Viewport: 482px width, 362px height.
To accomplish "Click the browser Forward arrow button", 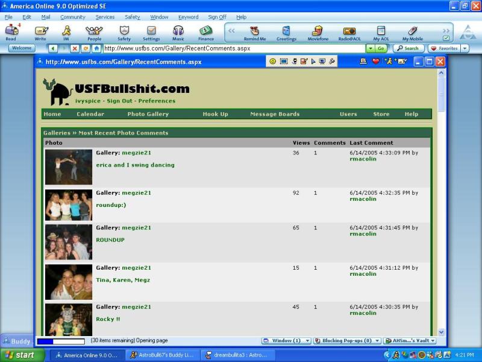I will pos(64,48).
